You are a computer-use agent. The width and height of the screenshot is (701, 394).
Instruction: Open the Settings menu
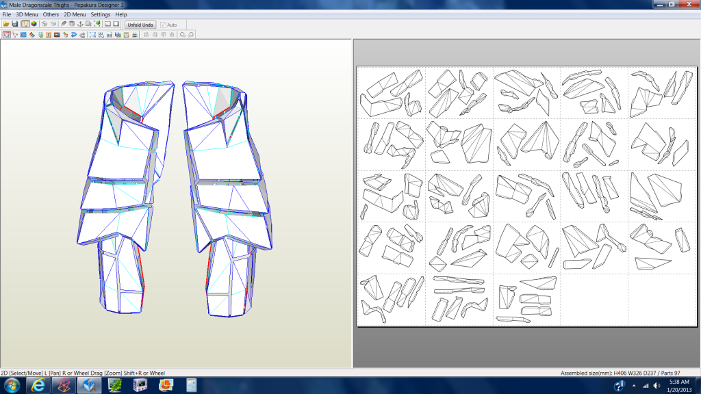pos(101,14)
